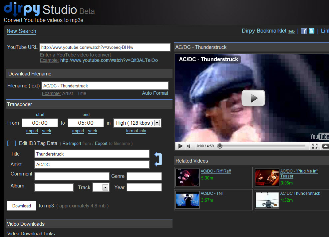Open the Twitter share icon
329x237 pixels.
click(312, 31)
